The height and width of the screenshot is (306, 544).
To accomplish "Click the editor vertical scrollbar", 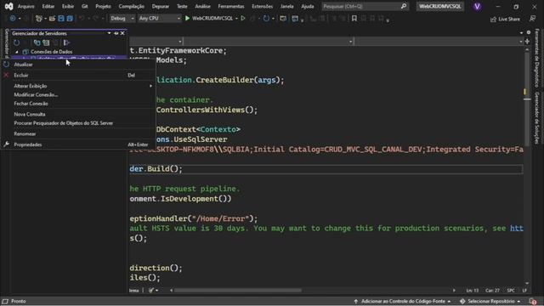I will pos(527,99).
